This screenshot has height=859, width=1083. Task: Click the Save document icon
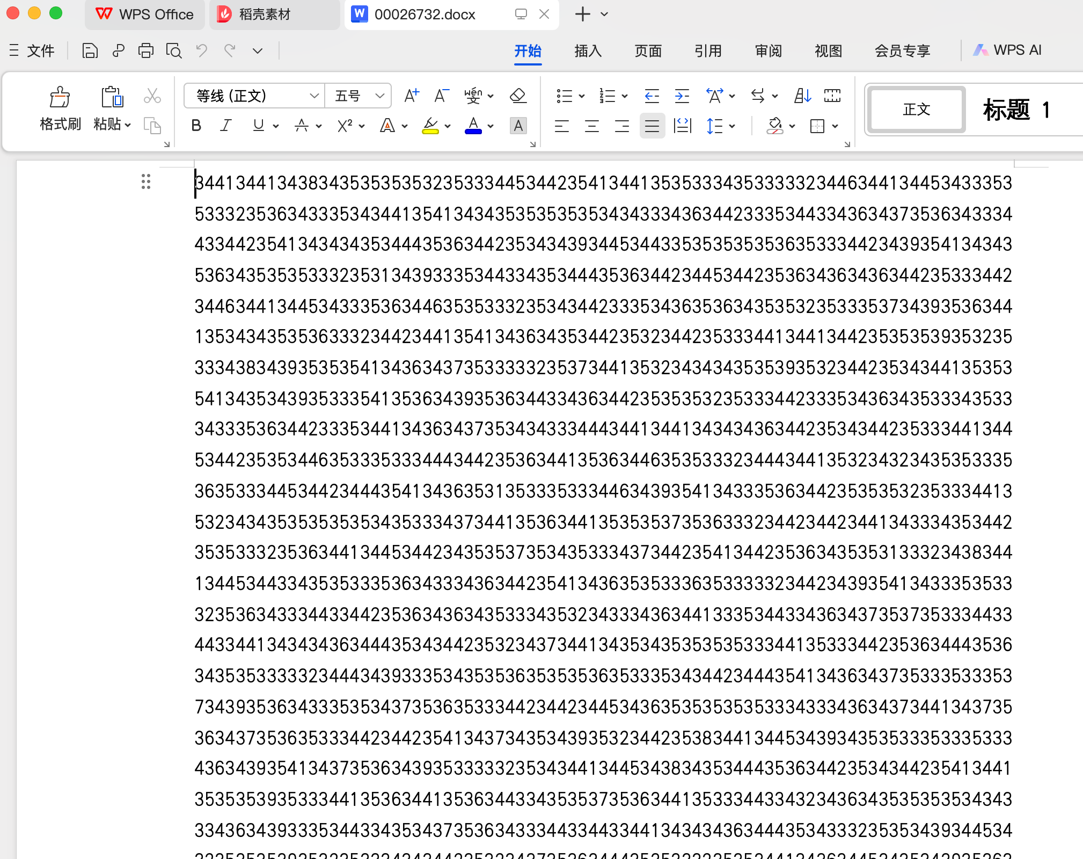[x=90, y=50]
